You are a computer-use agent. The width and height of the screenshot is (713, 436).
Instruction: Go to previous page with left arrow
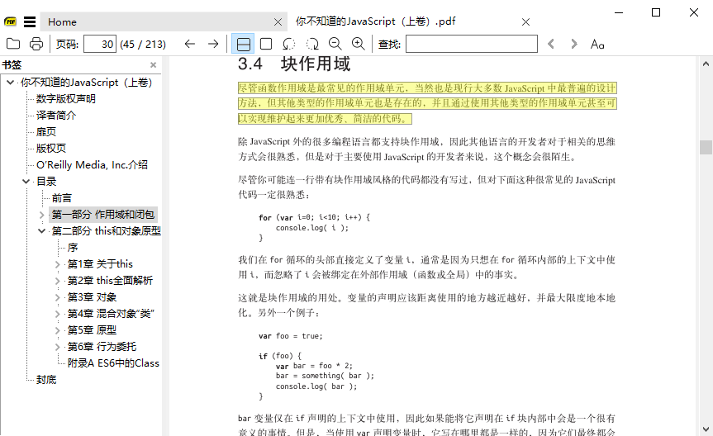pyautogui.click(x=190, y=44)
